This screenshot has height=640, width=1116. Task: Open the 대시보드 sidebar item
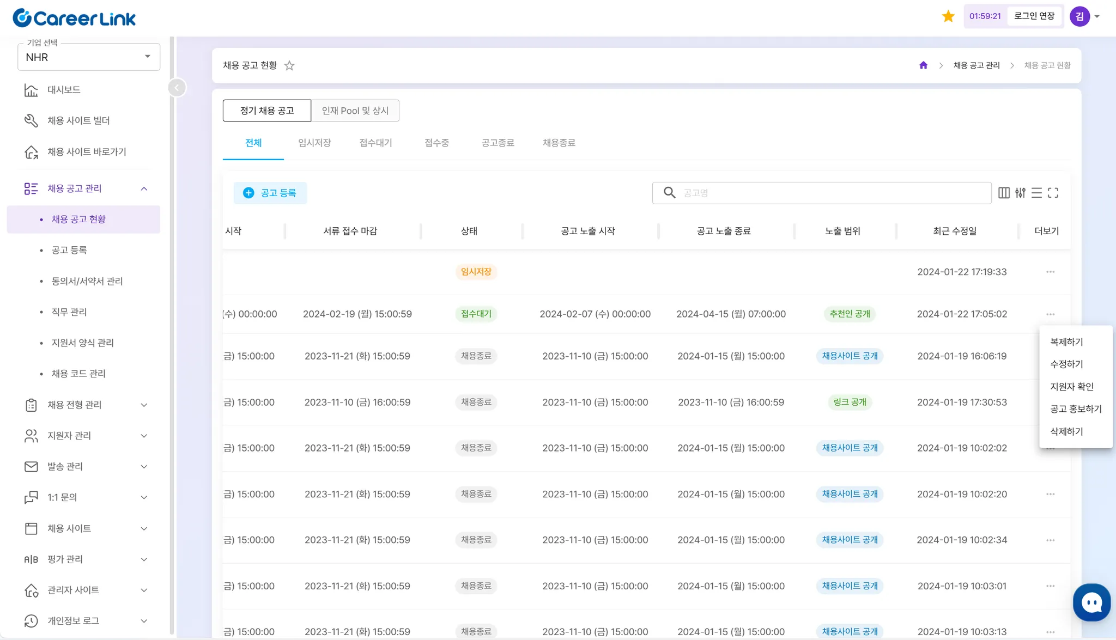(x=64, y=90)
